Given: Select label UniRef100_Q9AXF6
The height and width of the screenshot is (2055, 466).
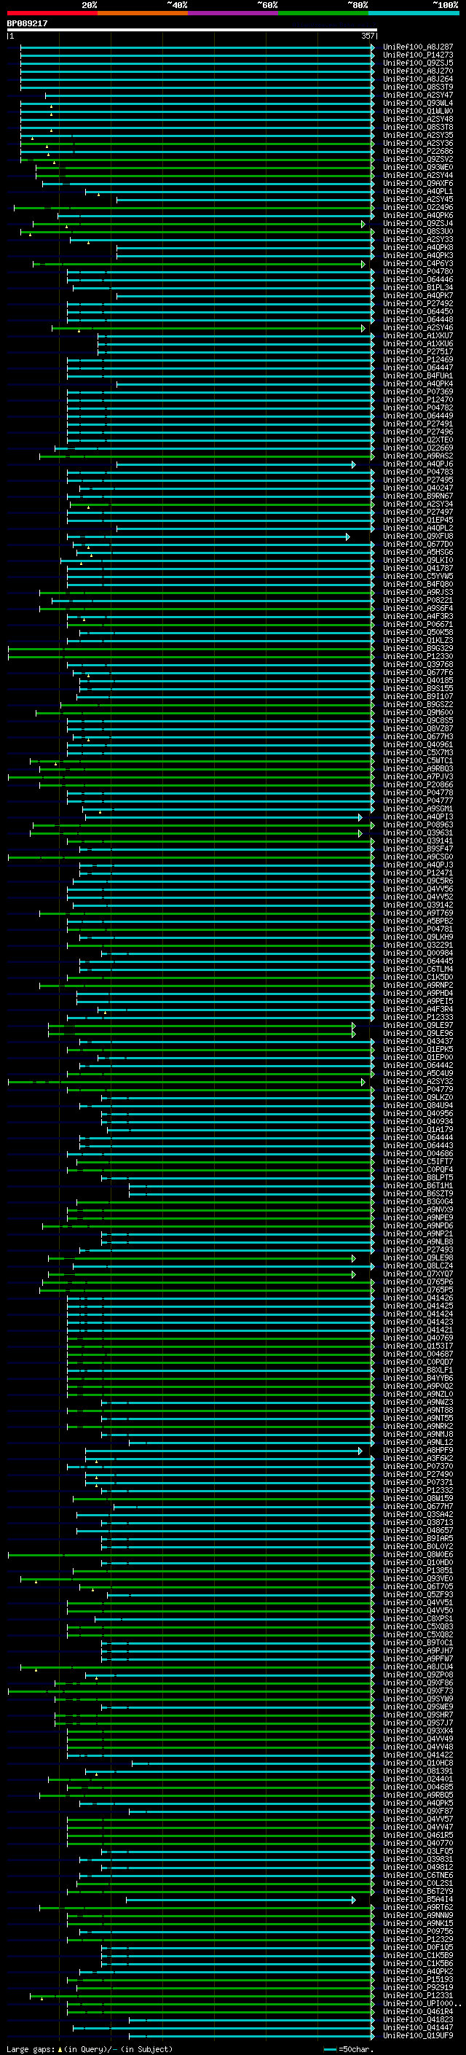Looking at the screenshot, I should pos(418,184).
